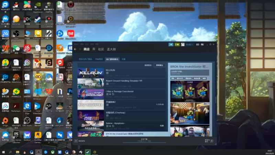275x155 pixels.
Task: Open the 微信 WeChat desktop shortcut
Action: 16,49
